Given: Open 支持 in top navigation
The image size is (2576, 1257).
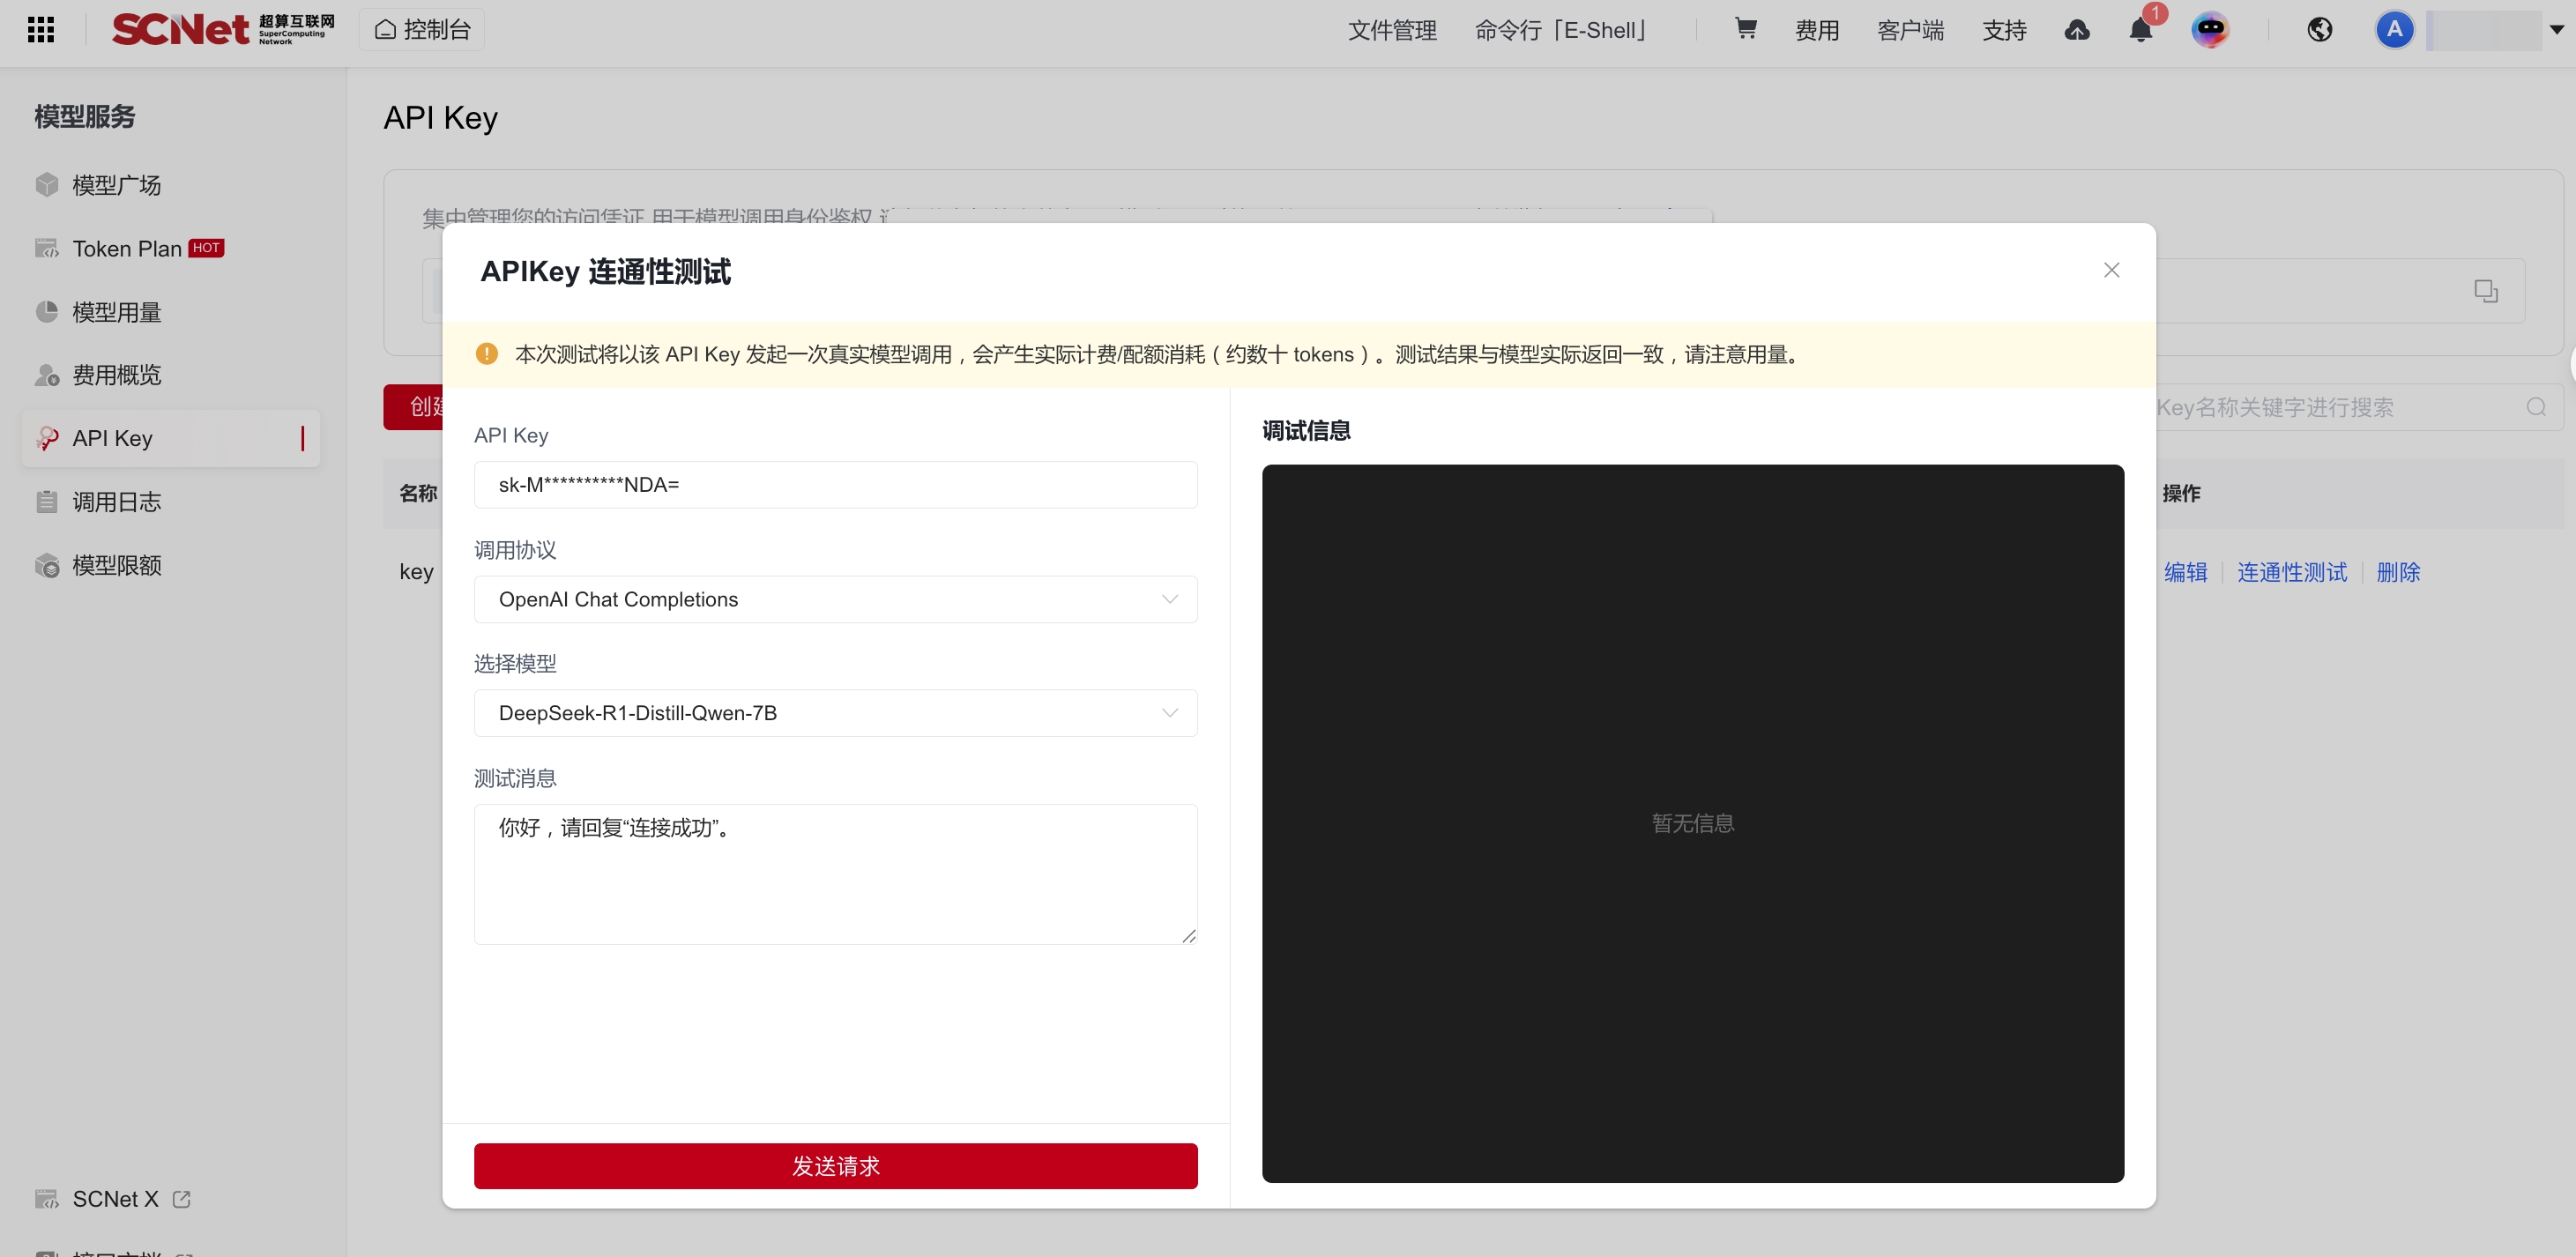Looking at the screenshot, I should click(x=2004, y=30).
